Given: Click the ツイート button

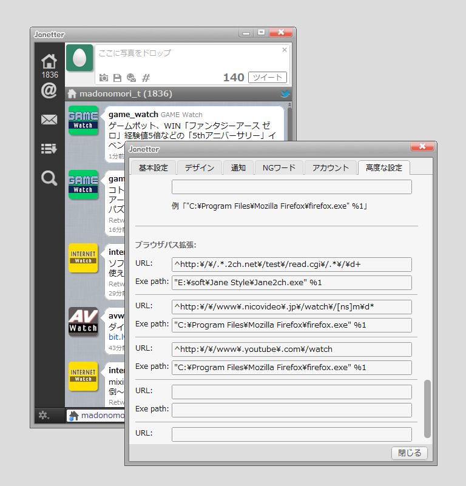Looking at the screenshot, I should [x=267, y=77].
